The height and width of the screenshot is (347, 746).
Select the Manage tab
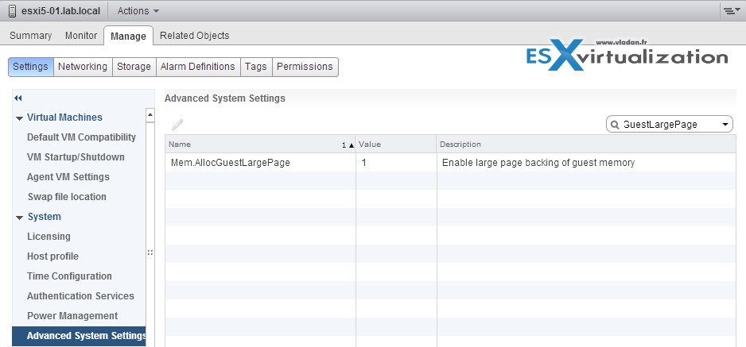(x=129, y=36)
